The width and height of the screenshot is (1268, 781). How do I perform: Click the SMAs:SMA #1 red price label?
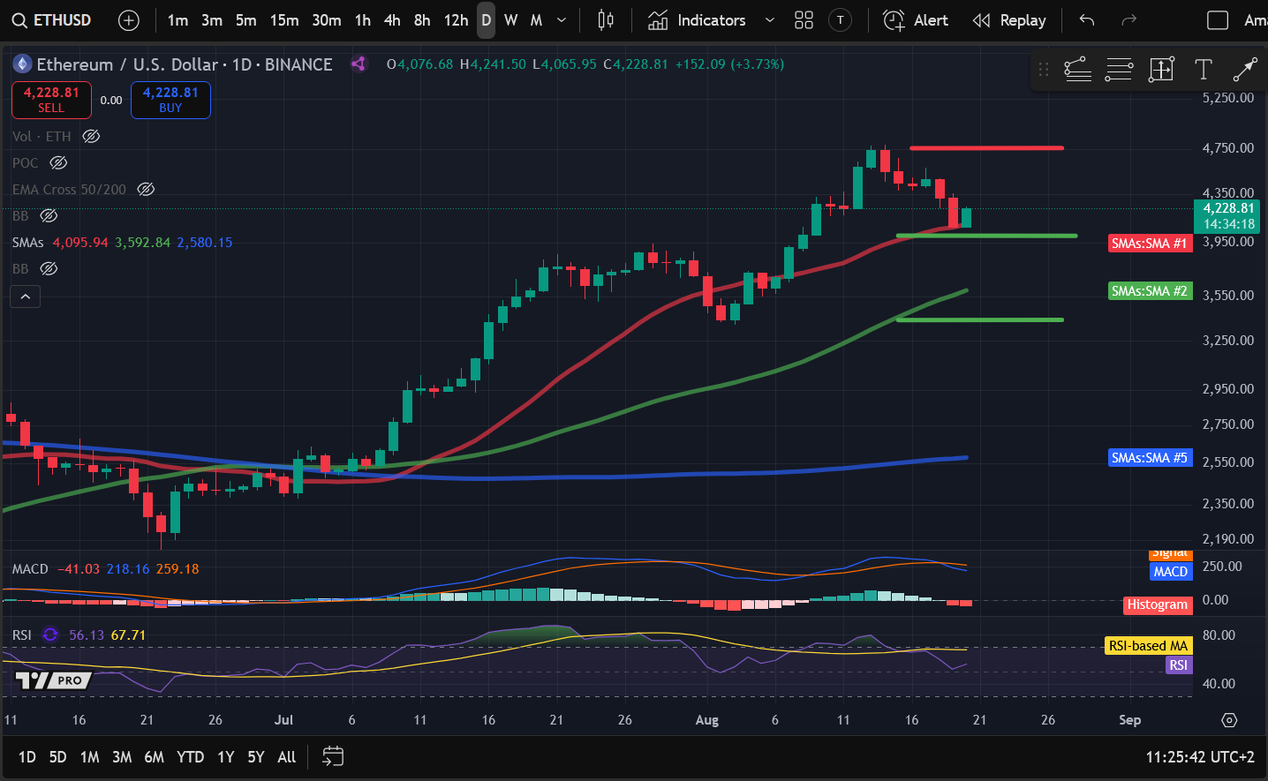(1150, 244)
